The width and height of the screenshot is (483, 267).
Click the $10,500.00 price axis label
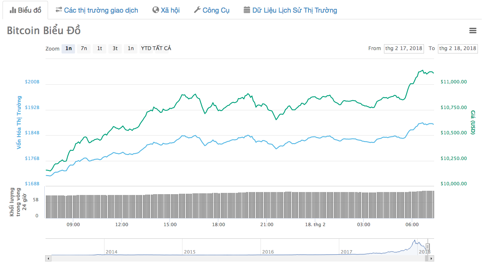click(454, 133)
